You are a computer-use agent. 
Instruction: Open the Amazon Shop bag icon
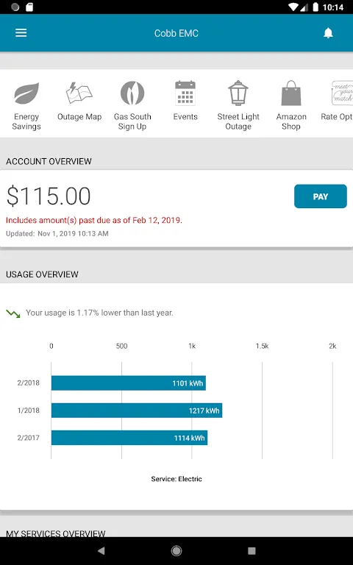291,93
